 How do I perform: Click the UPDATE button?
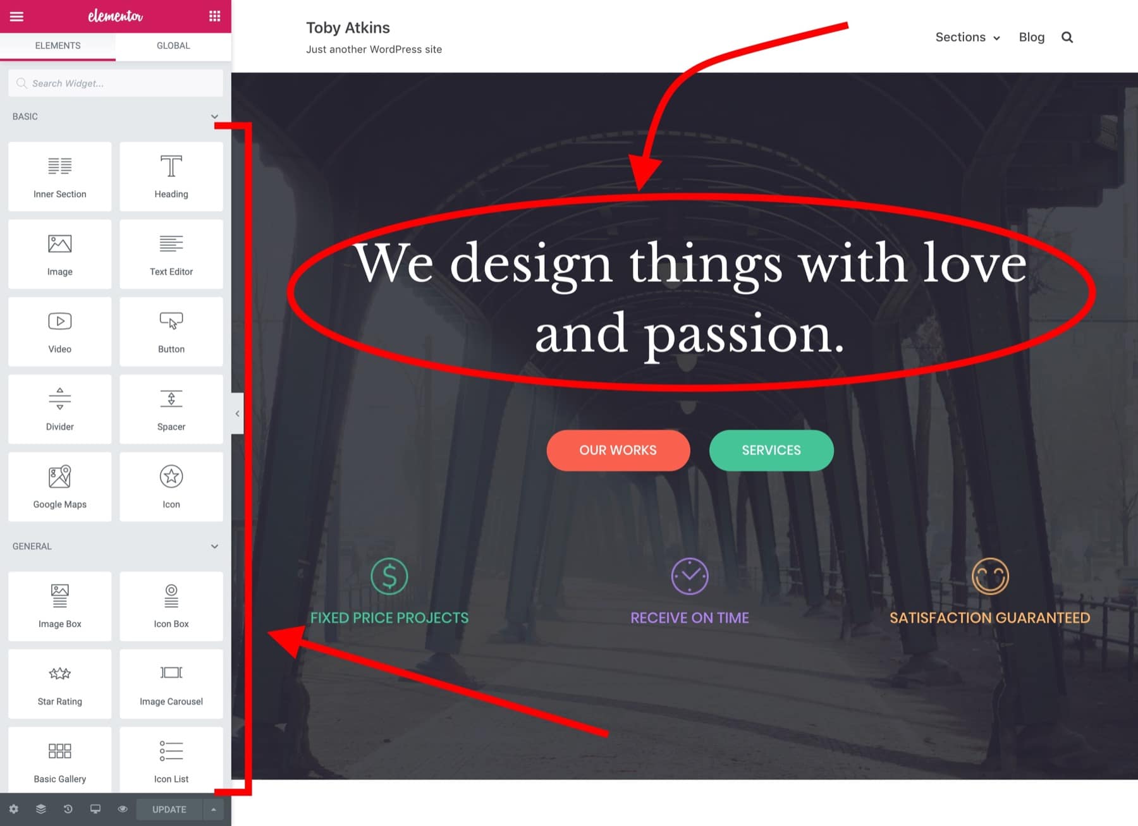point(168,809)
